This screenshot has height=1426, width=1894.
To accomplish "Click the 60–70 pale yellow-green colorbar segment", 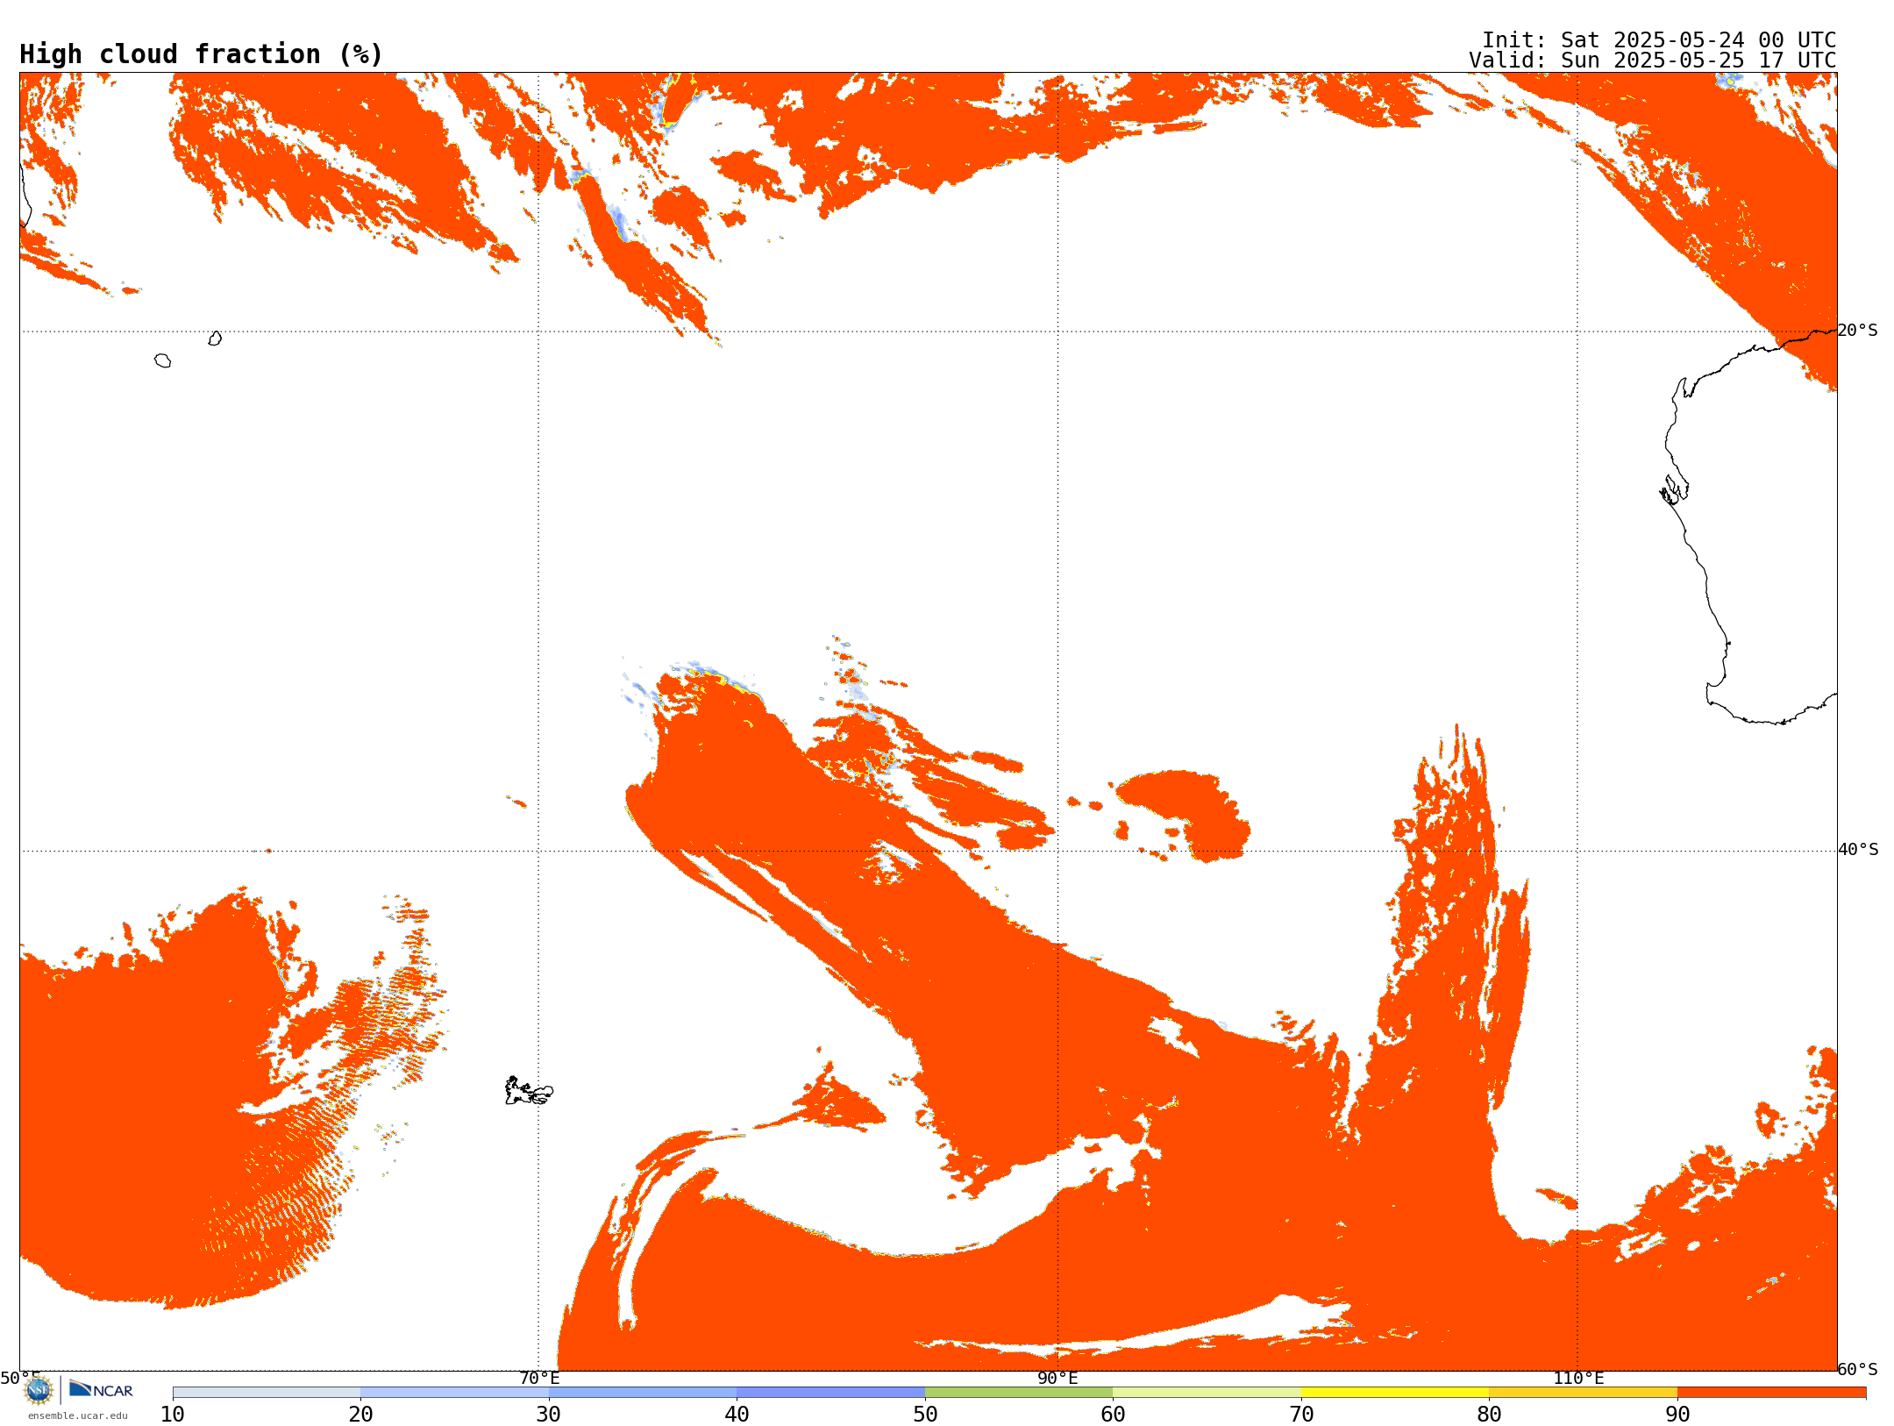I will [x=1207, y=1393].
